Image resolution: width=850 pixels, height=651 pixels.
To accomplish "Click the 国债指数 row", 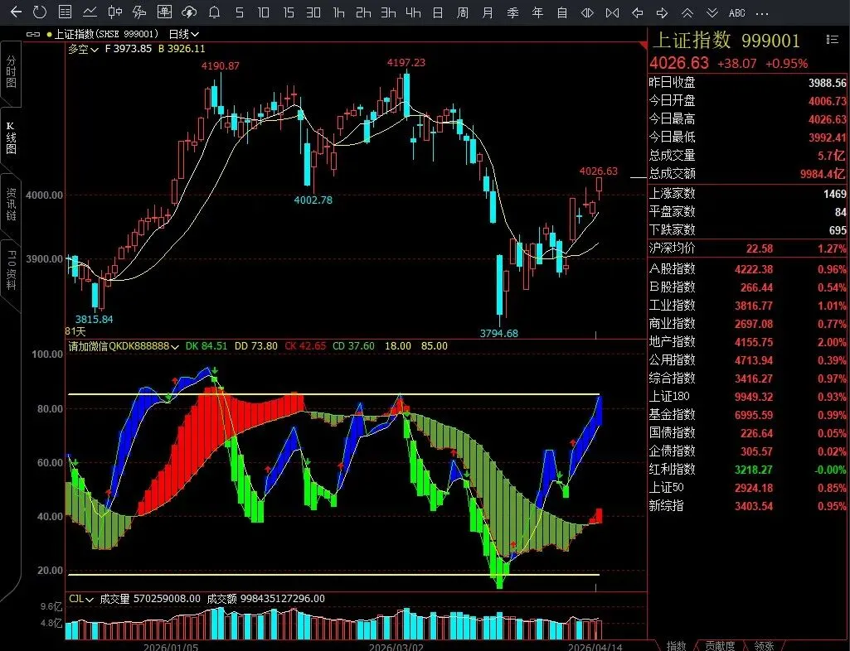I will pos(747,433).
